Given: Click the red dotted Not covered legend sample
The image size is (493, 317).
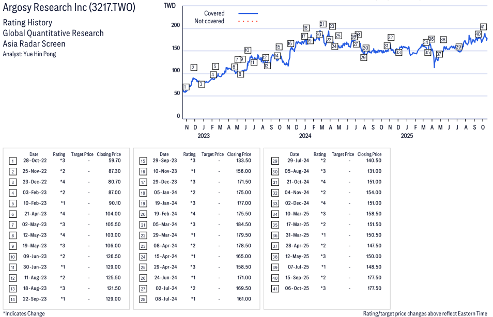Looking at the screenshot, I should (248, 21).
